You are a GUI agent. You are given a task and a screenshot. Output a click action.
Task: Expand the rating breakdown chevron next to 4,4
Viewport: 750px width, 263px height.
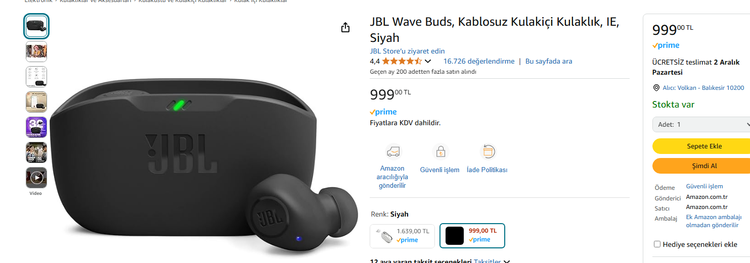428,61
